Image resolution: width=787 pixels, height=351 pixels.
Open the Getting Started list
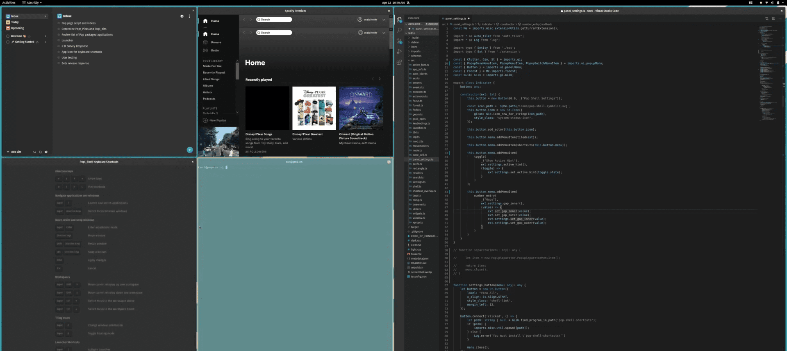coord(25,42)
